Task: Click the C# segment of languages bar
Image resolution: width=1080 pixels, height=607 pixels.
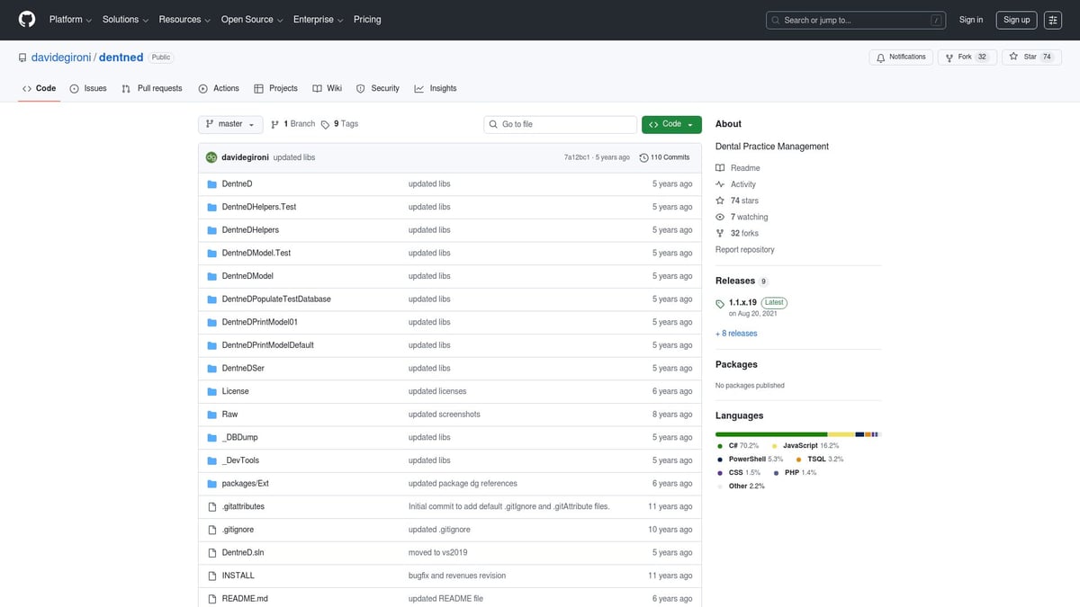Action: tap(770, 434)
